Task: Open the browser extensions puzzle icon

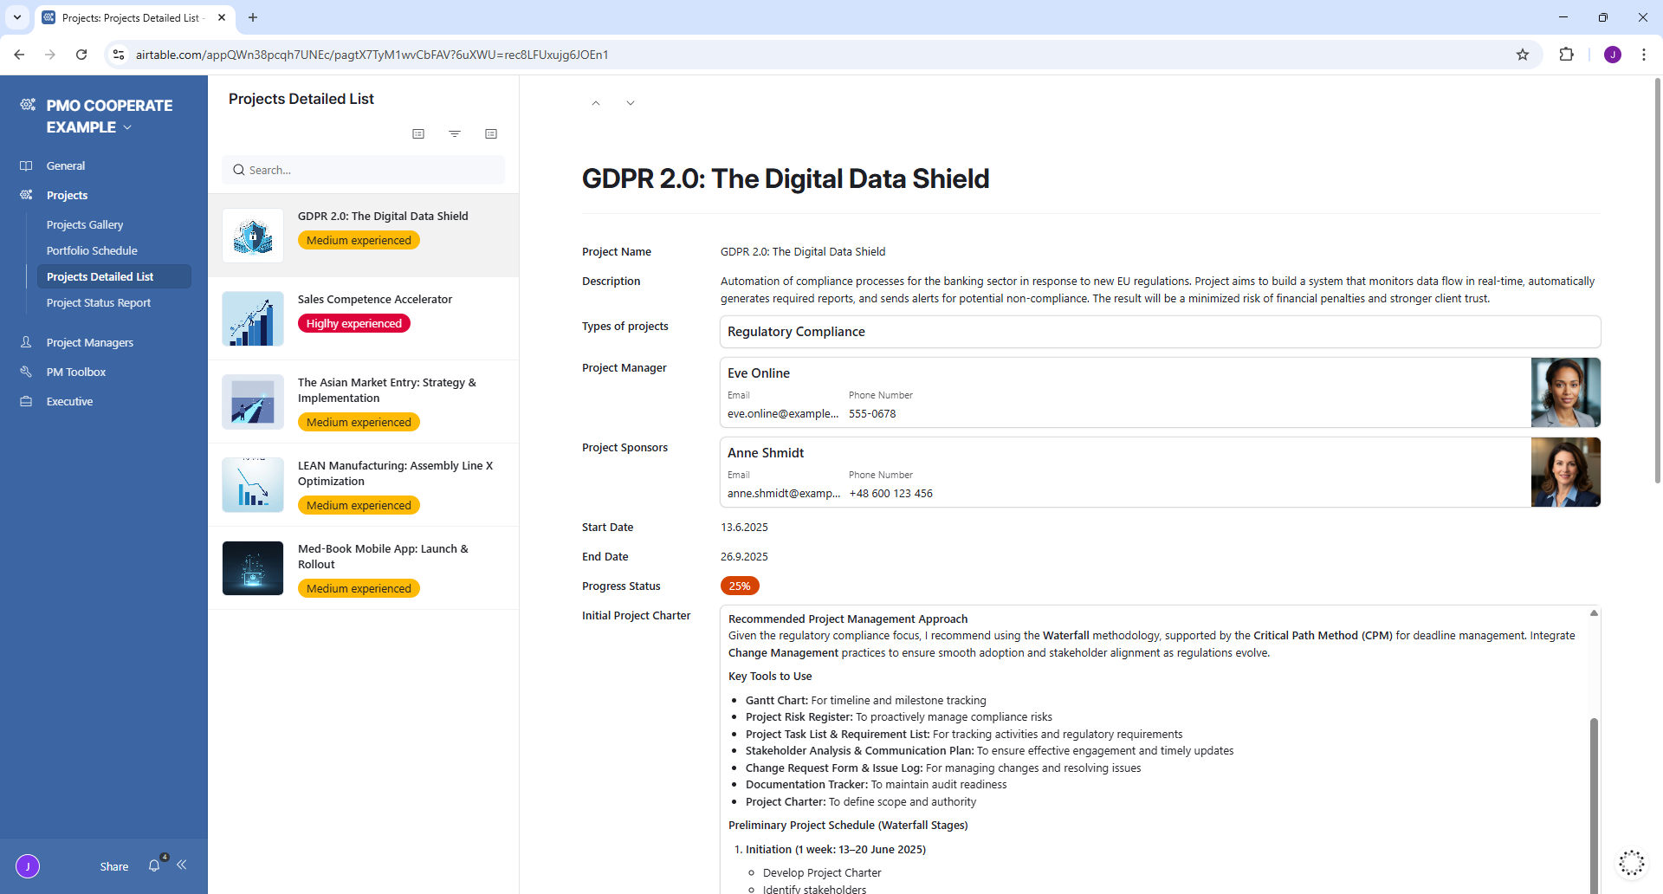Action: pos(1566,55)
